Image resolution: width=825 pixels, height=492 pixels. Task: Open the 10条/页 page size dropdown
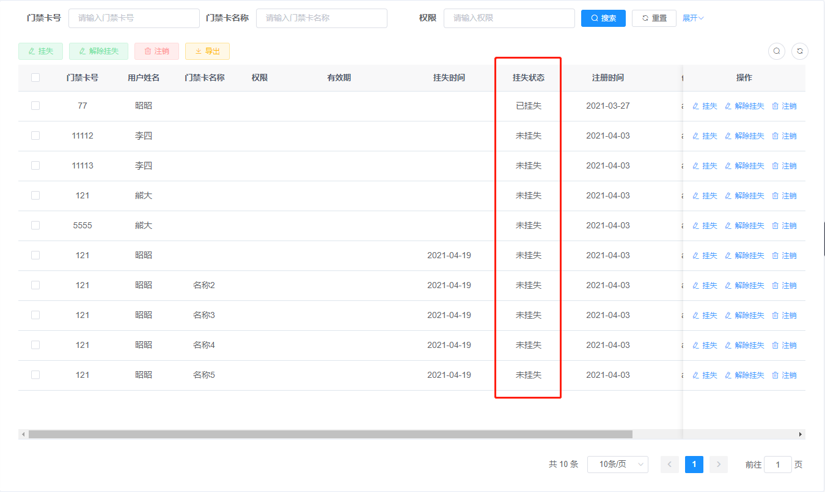[617, 465]
